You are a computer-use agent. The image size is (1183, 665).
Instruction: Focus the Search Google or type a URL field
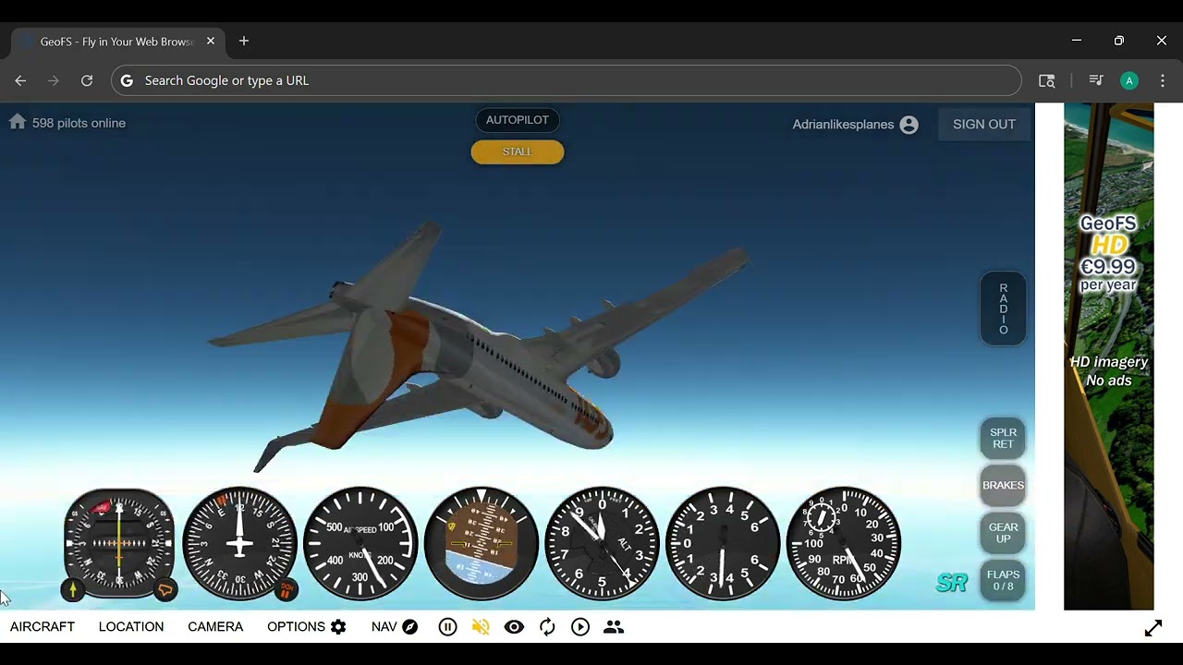[x=567, y=81]
